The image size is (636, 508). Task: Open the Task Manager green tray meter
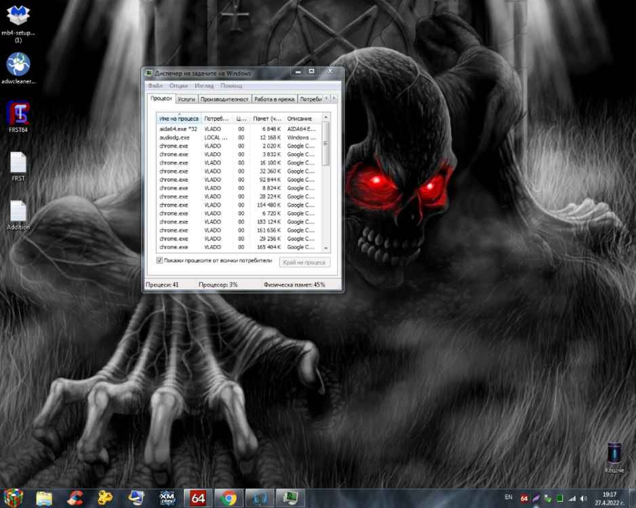click(x=560, y=499)
